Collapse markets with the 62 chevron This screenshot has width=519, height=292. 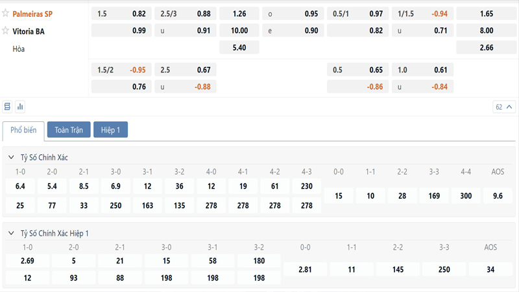point(504,107)
